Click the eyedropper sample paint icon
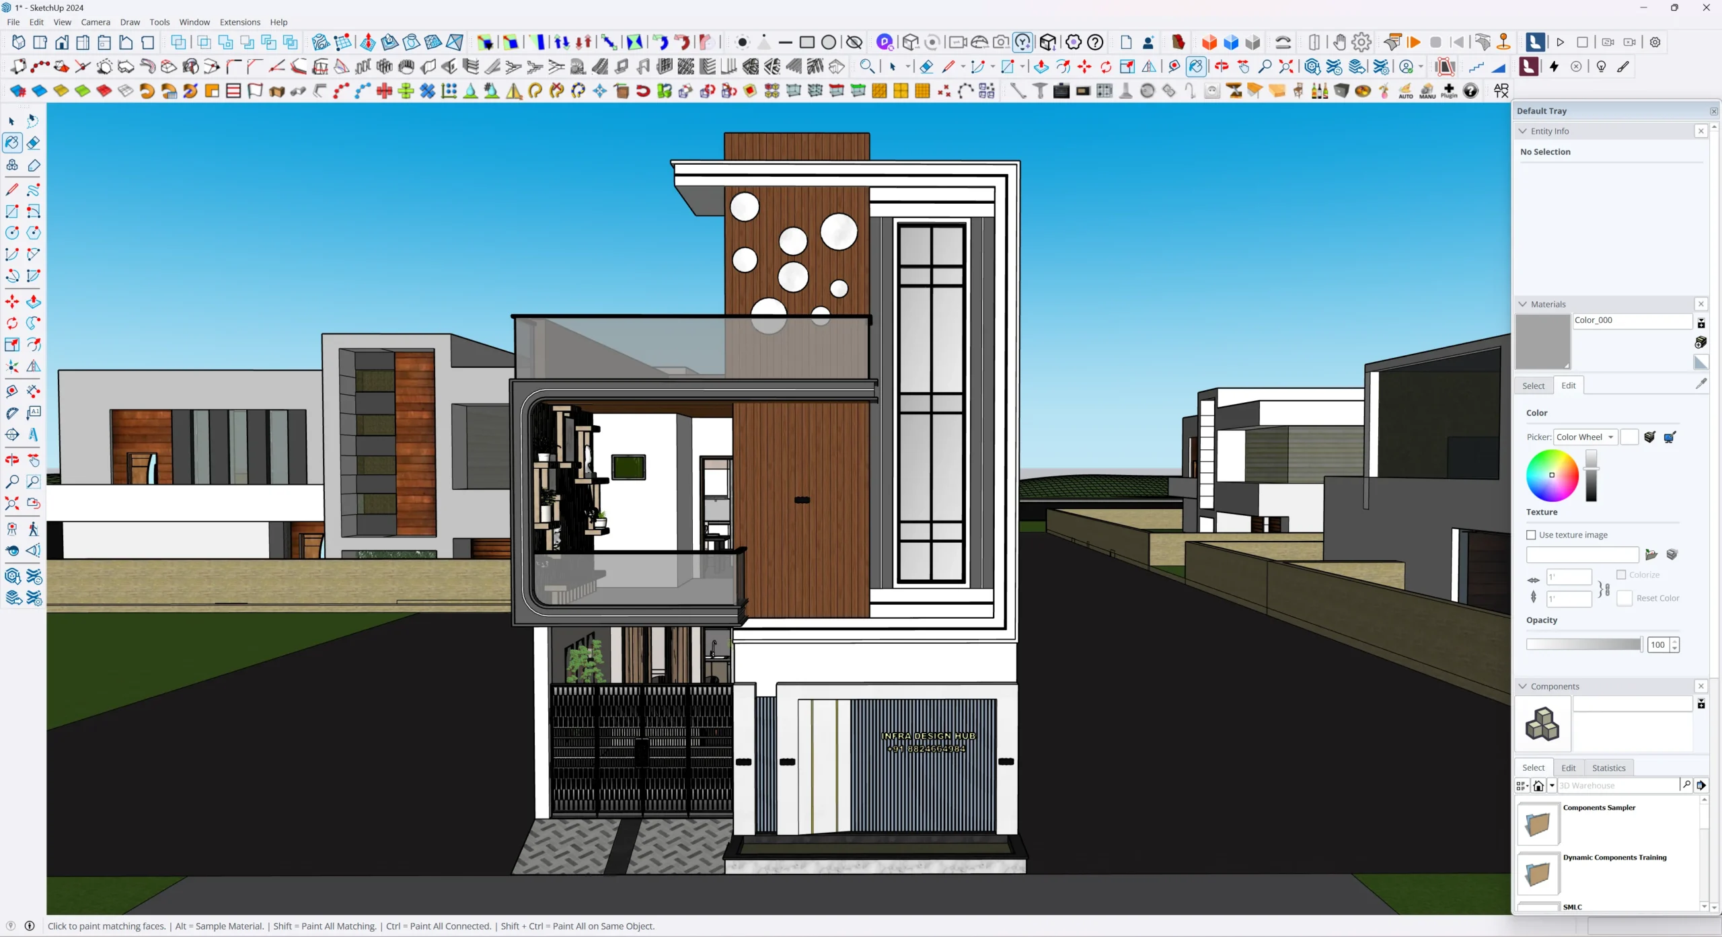This screenshot has width=1722, height=937. coord(1701,384)
